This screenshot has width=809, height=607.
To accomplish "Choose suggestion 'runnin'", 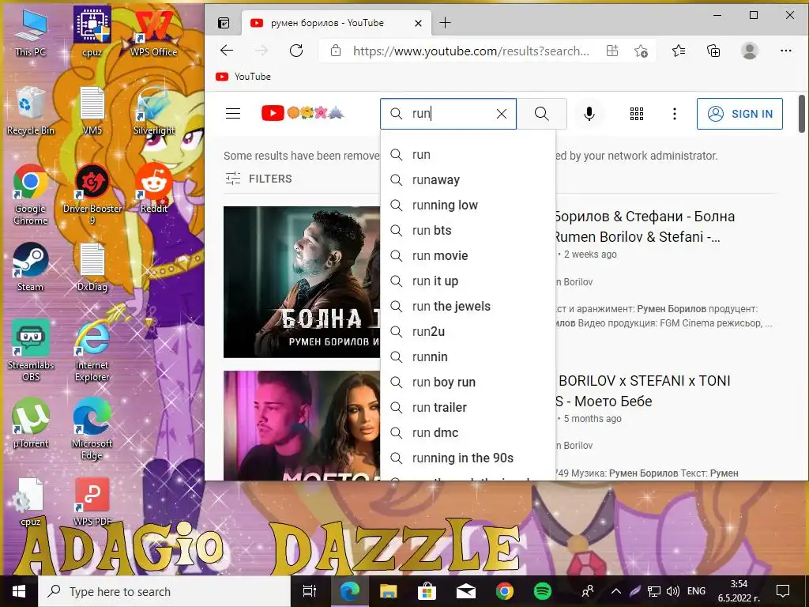I will tap(468, 356).
